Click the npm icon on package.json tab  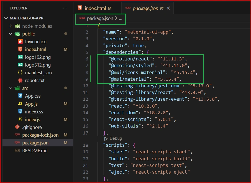pos(128,8)
